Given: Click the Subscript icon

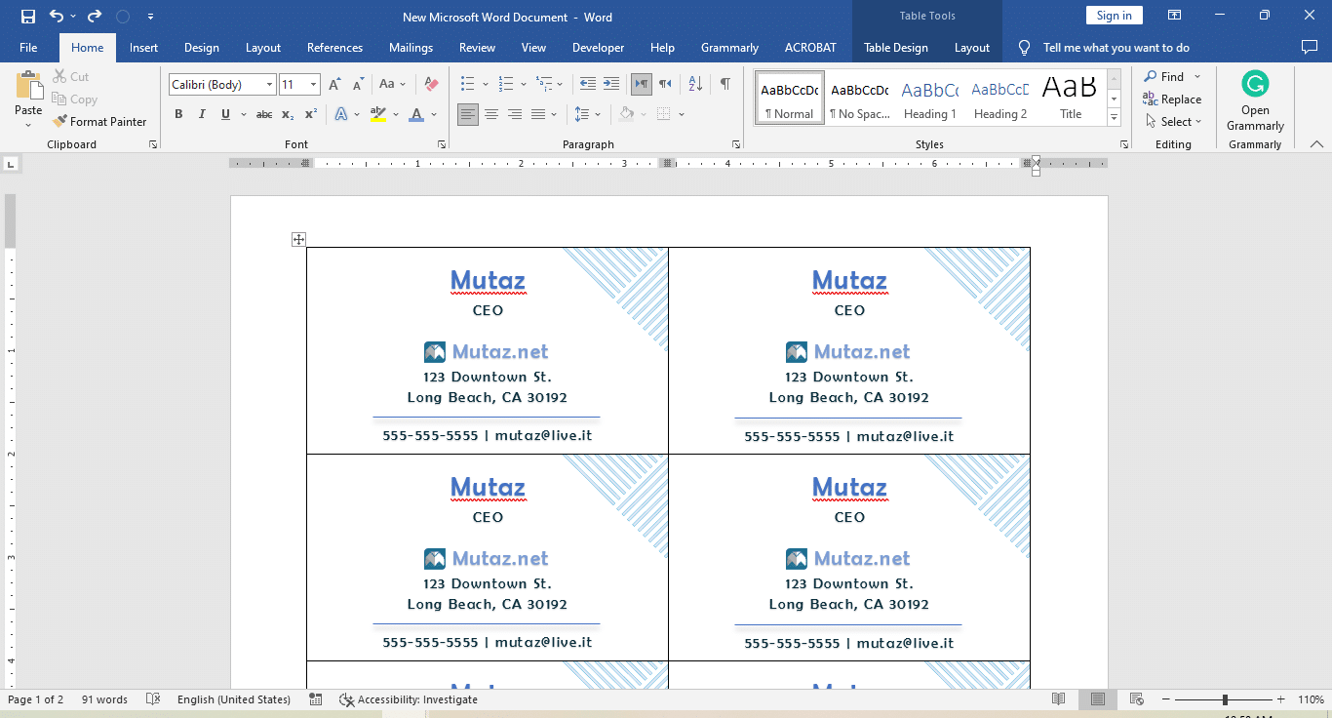Looking at the screenshot, I should (x=288, y=115).
